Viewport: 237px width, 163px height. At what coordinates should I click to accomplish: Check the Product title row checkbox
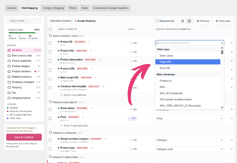click(50, 52)
